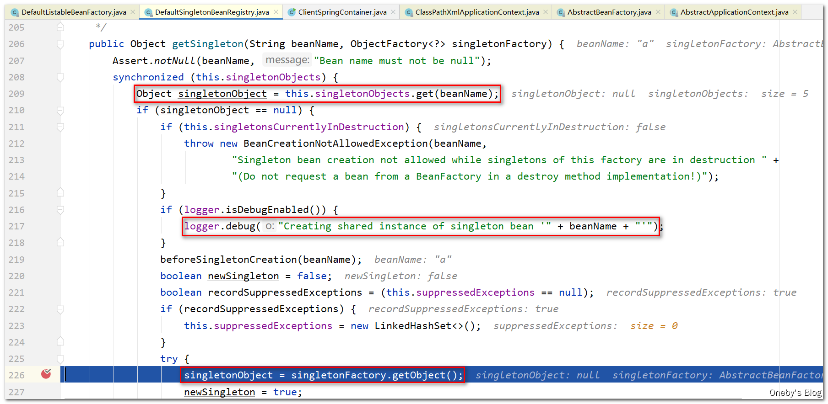Open the AbstractApplicationContext.java tab
The height and width of the screenshot is (404, 828).
[x=734, y=12]
